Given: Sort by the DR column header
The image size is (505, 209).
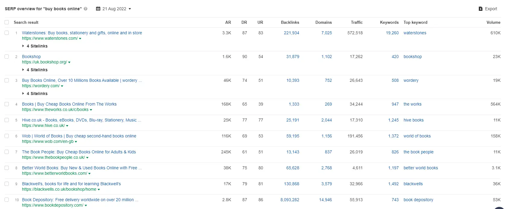Looking at the screenshot, I should click(x=244, y=22).
